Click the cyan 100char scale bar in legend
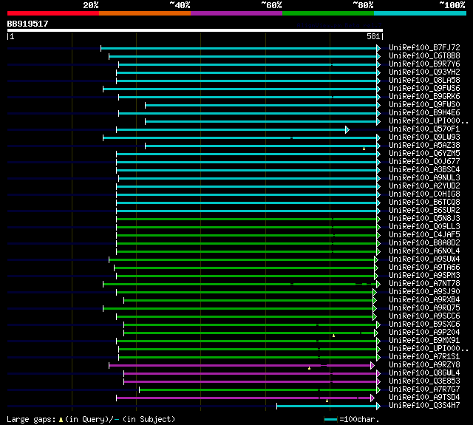Screen dimensions: 473x425 pyautogui.click(x=330, y=420)
